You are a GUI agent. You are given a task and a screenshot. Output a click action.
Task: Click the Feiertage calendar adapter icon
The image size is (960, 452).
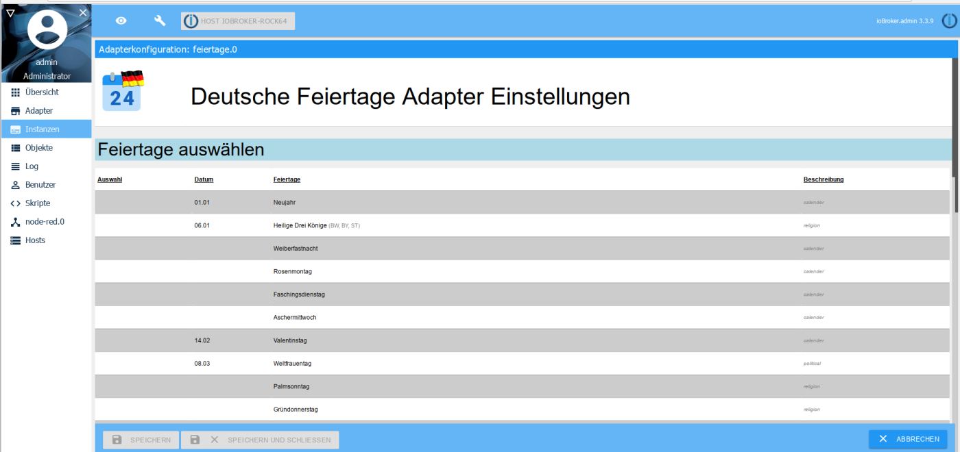pos(123,91)
